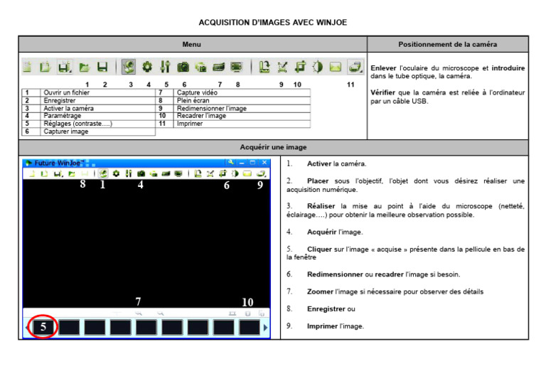Maximize the Future WinJoe window
546x386 pixels.
(253, 163)
